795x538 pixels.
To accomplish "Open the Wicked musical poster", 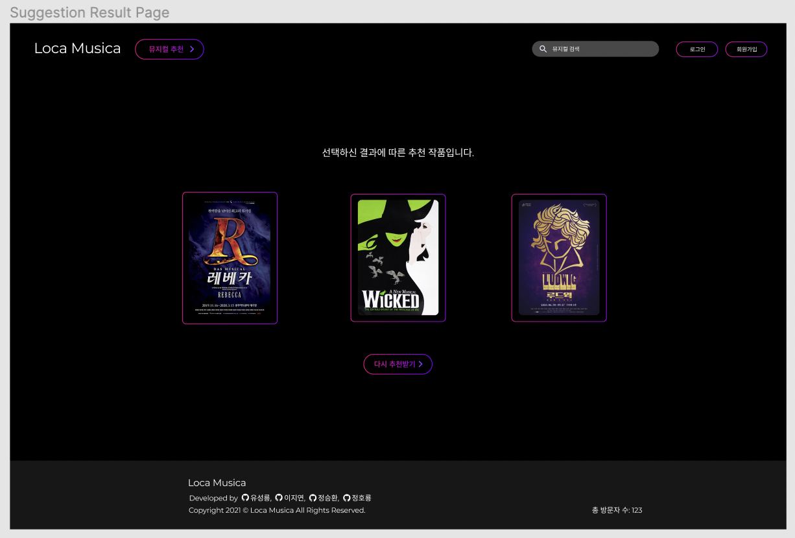I will click(x=398, y=257).
